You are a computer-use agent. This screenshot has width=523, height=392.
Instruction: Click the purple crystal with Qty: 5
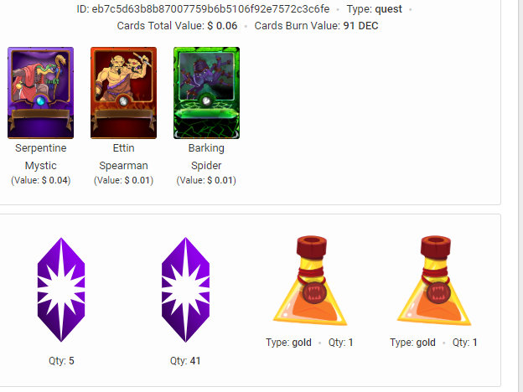click(61, 290)
